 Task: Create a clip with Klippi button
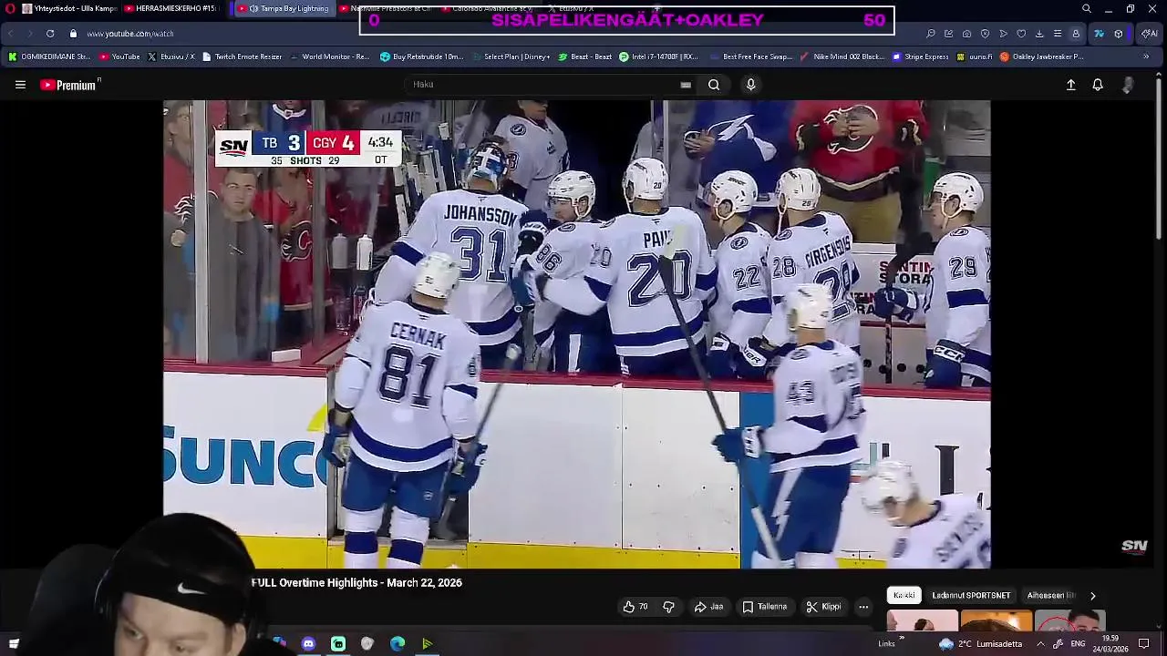point(823,607)
